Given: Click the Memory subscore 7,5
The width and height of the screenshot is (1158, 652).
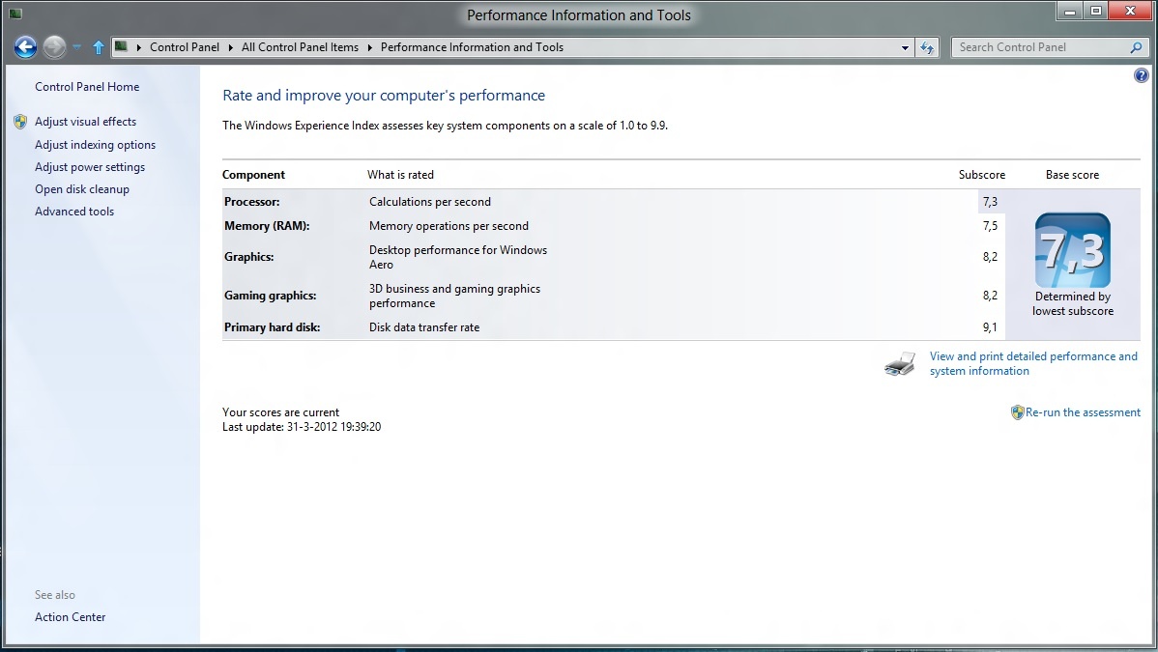Looking at the screenshot, I should 991,226.
